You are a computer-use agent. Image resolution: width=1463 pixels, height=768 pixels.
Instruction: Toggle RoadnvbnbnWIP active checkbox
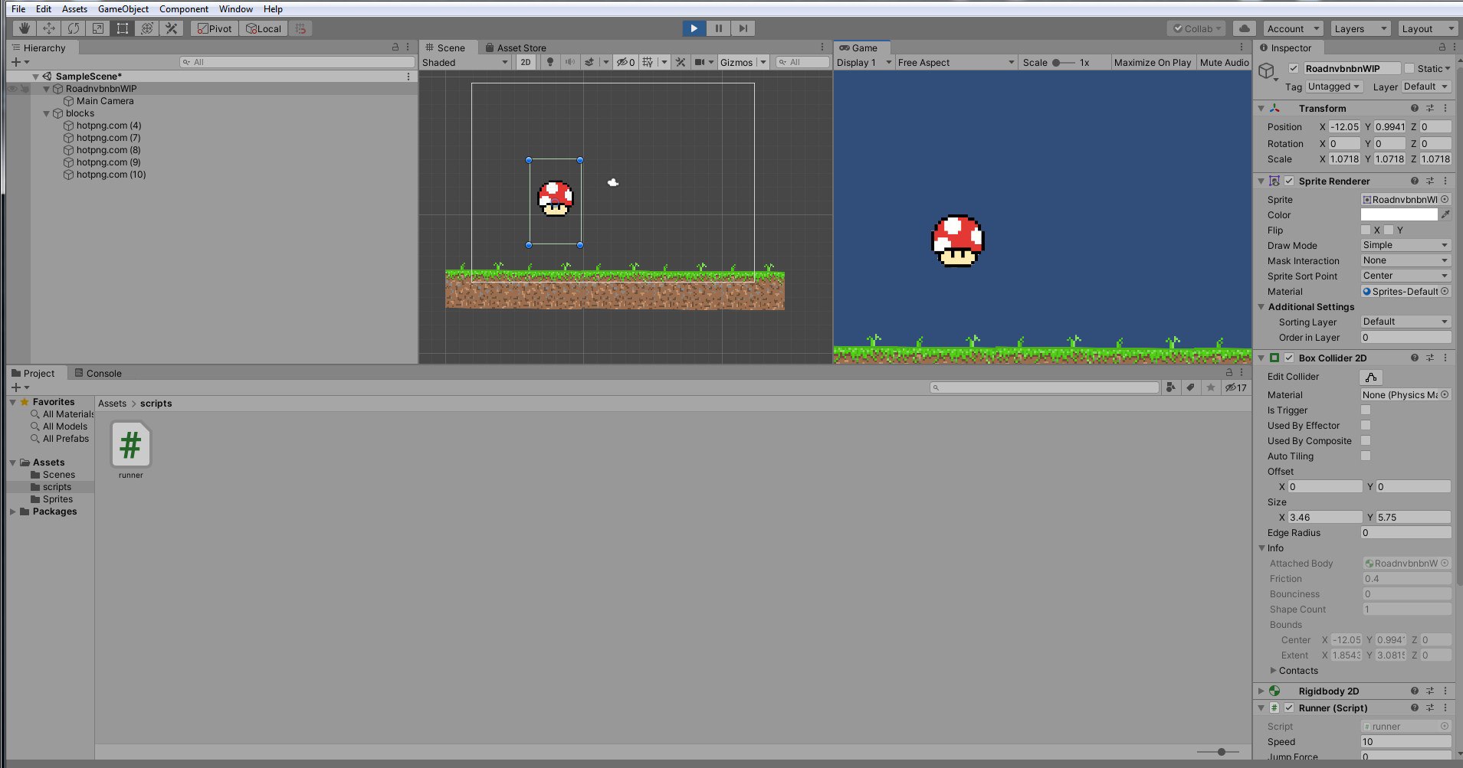tap(1294, 68)
